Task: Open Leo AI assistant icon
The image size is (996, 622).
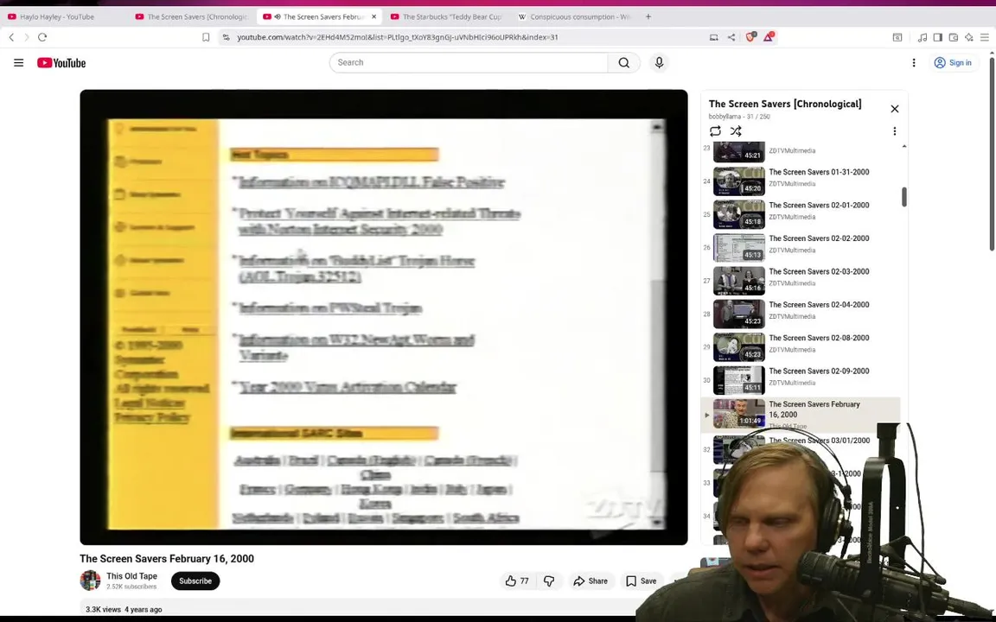Action: pyautogui.click(x=968, y=37)
